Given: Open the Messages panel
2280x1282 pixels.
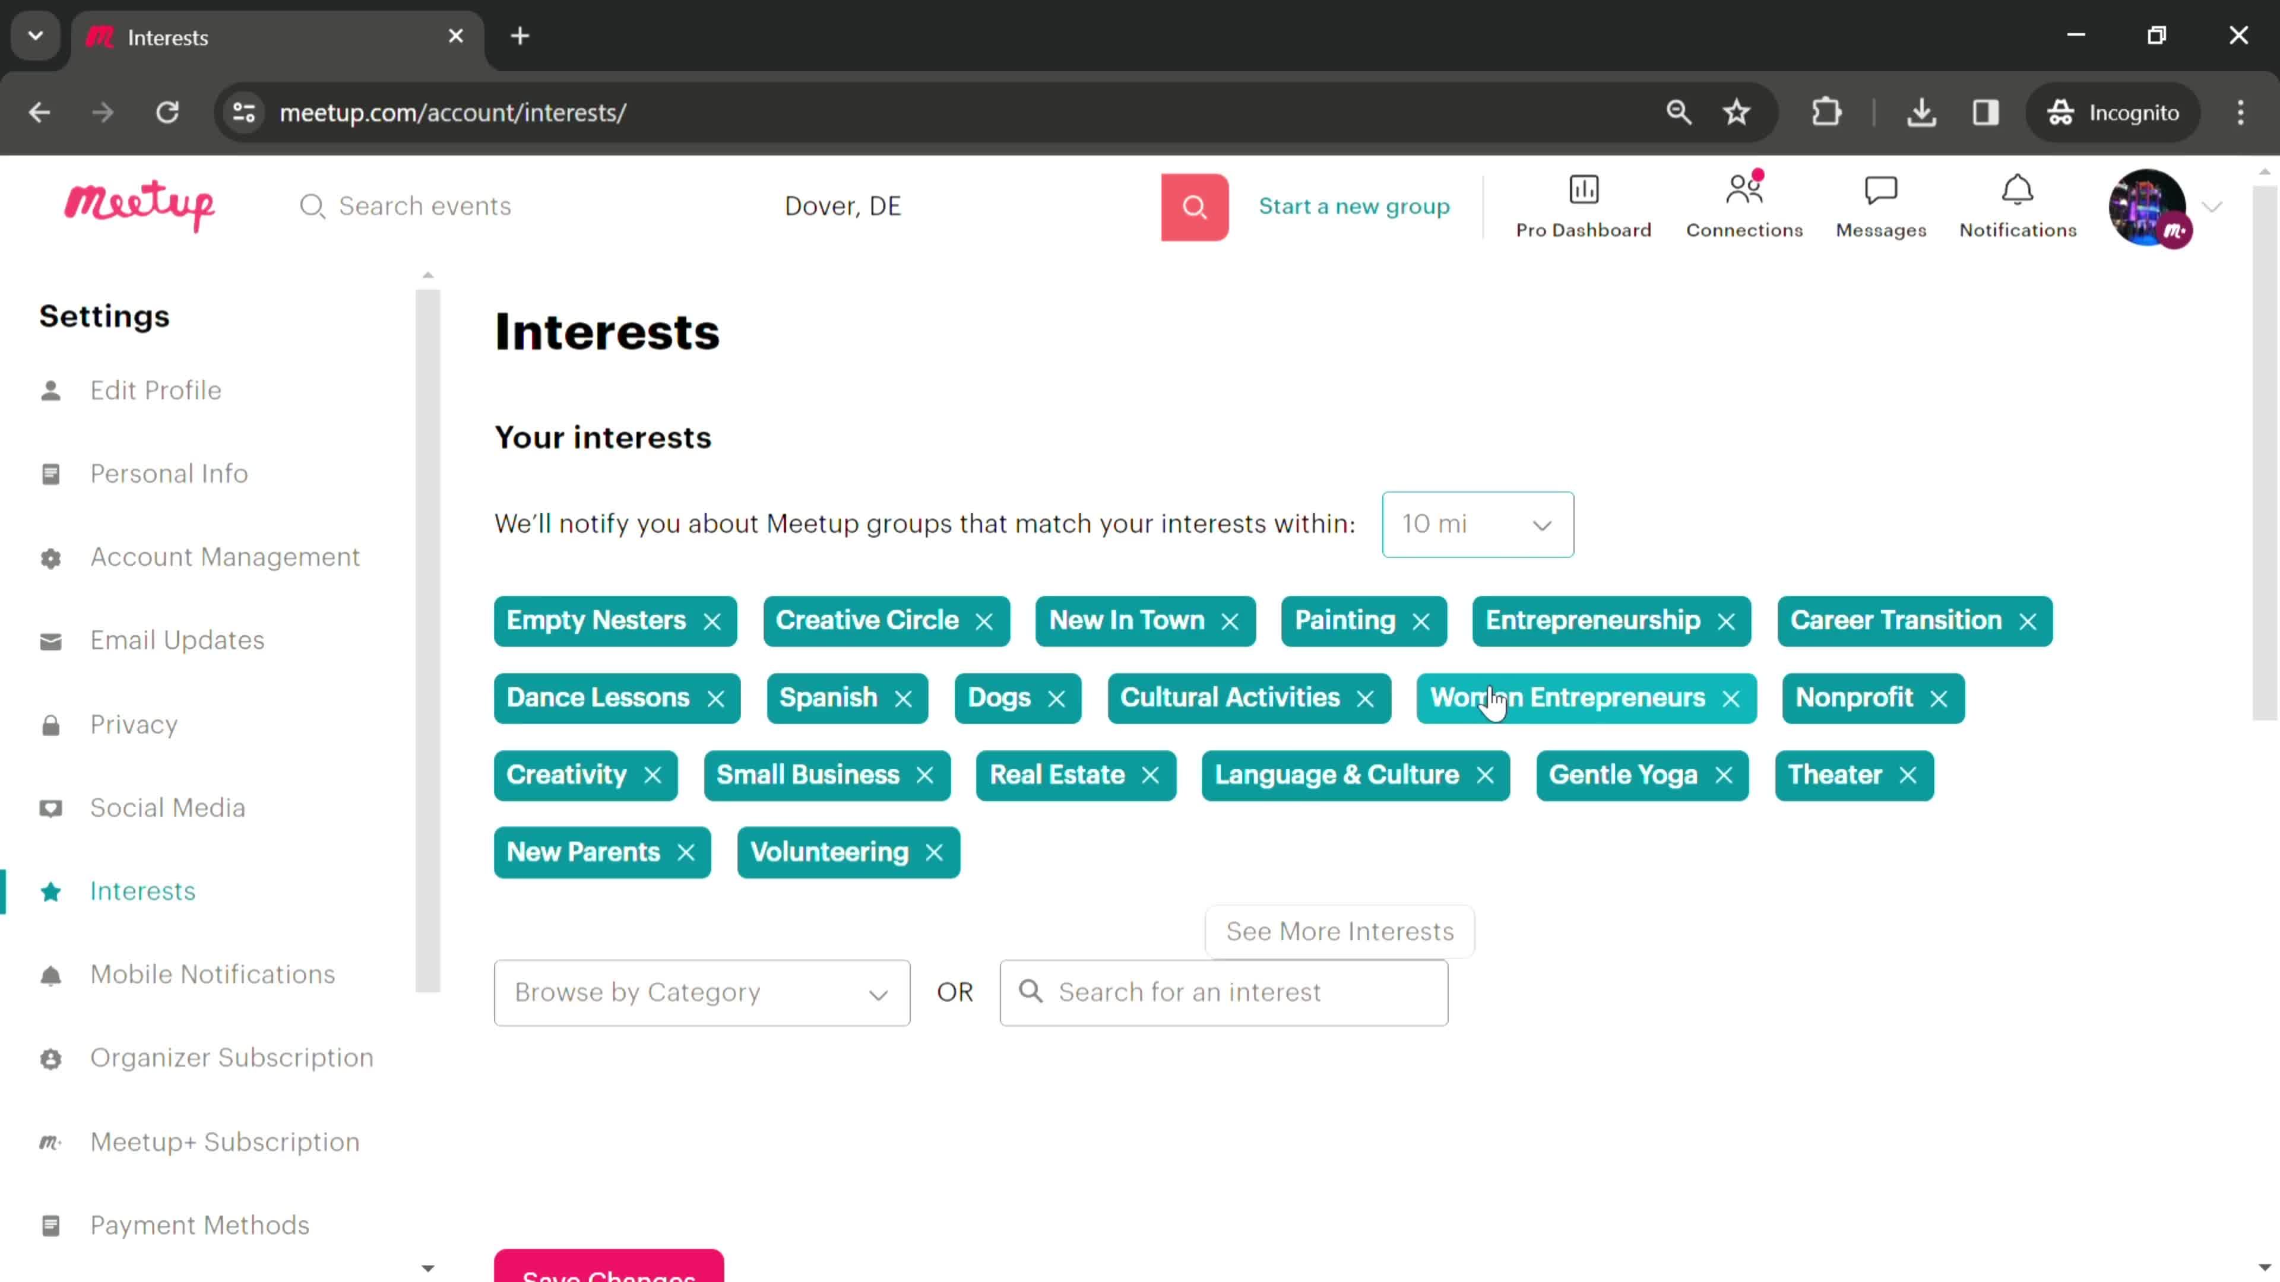Looking at the screenshot, I should pos(1880,205).
